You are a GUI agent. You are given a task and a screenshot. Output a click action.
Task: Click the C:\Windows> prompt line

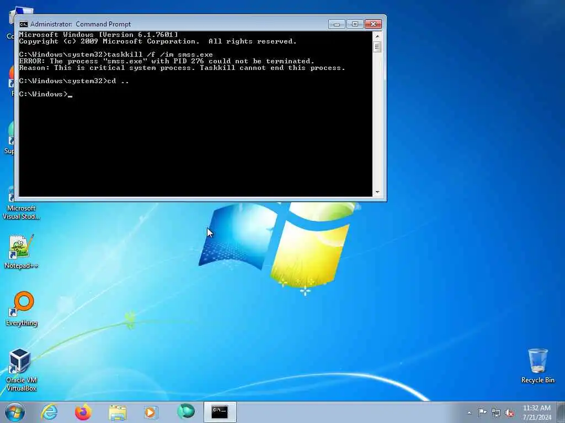tap(45, 94)
